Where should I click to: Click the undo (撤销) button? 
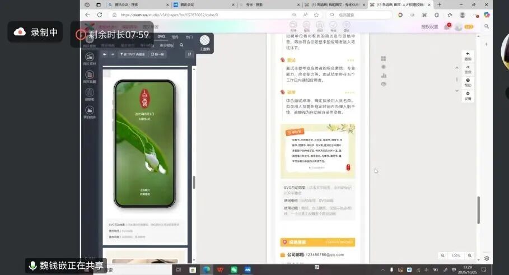point(468,56)
